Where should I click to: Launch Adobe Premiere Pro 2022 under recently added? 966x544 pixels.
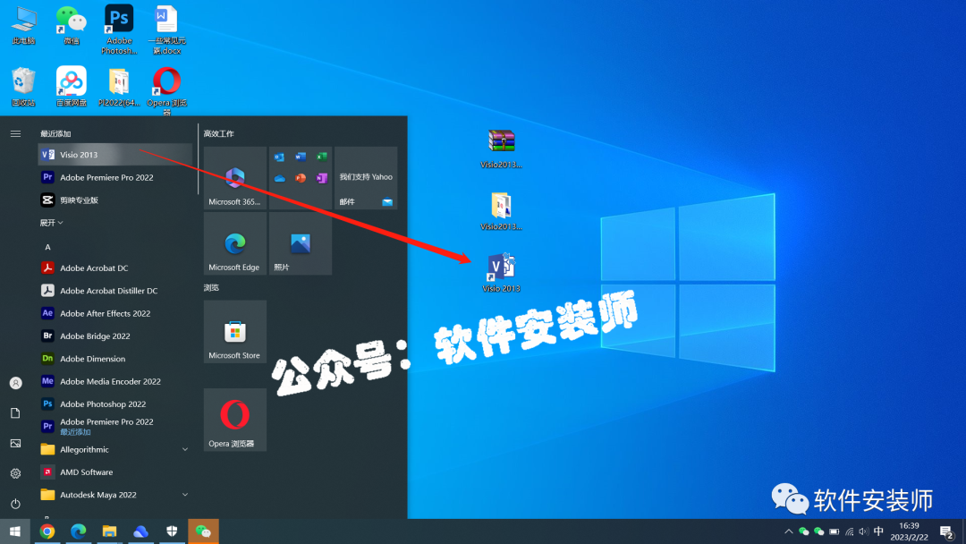(x=115, y=177)
